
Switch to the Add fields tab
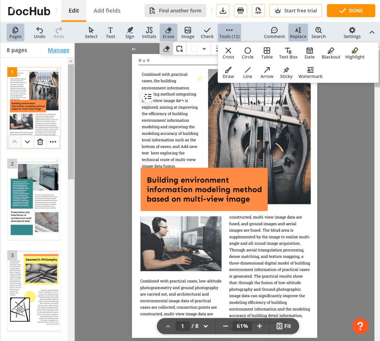click(x=107, y=11)
